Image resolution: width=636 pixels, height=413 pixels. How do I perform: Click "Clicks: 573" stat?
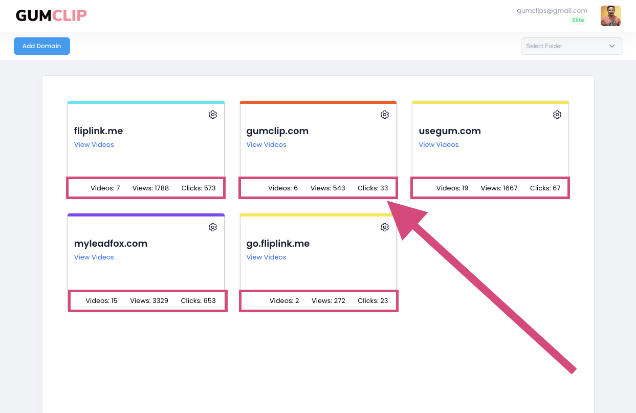pyautogui.click(x=199, y=188)
